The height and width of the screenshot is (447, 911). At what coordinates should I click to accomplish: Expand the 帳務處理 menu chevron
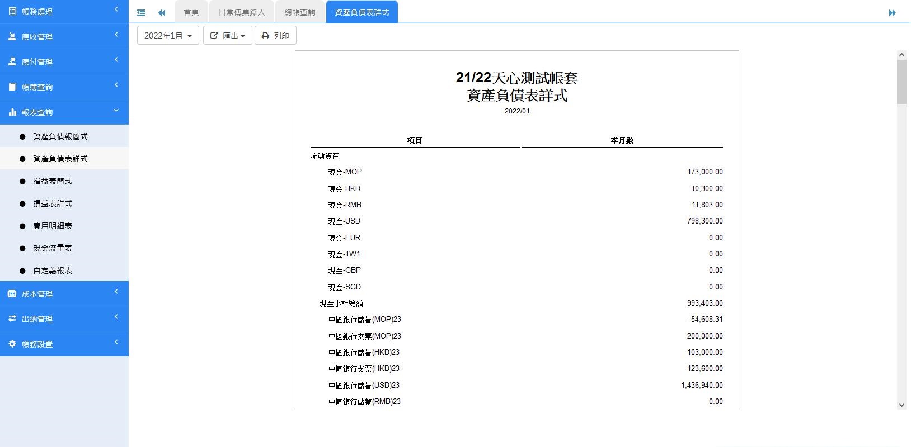click(116, 9)
